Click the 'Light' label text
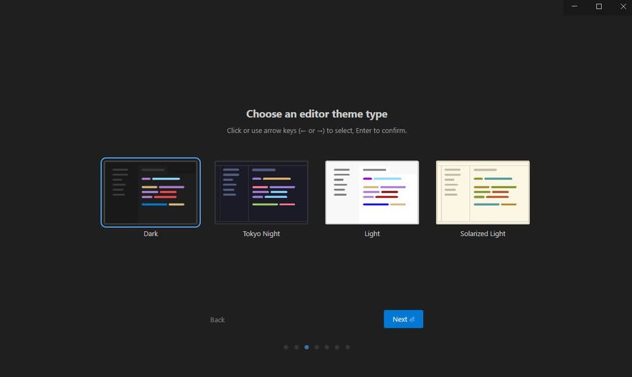 (372, 234)
